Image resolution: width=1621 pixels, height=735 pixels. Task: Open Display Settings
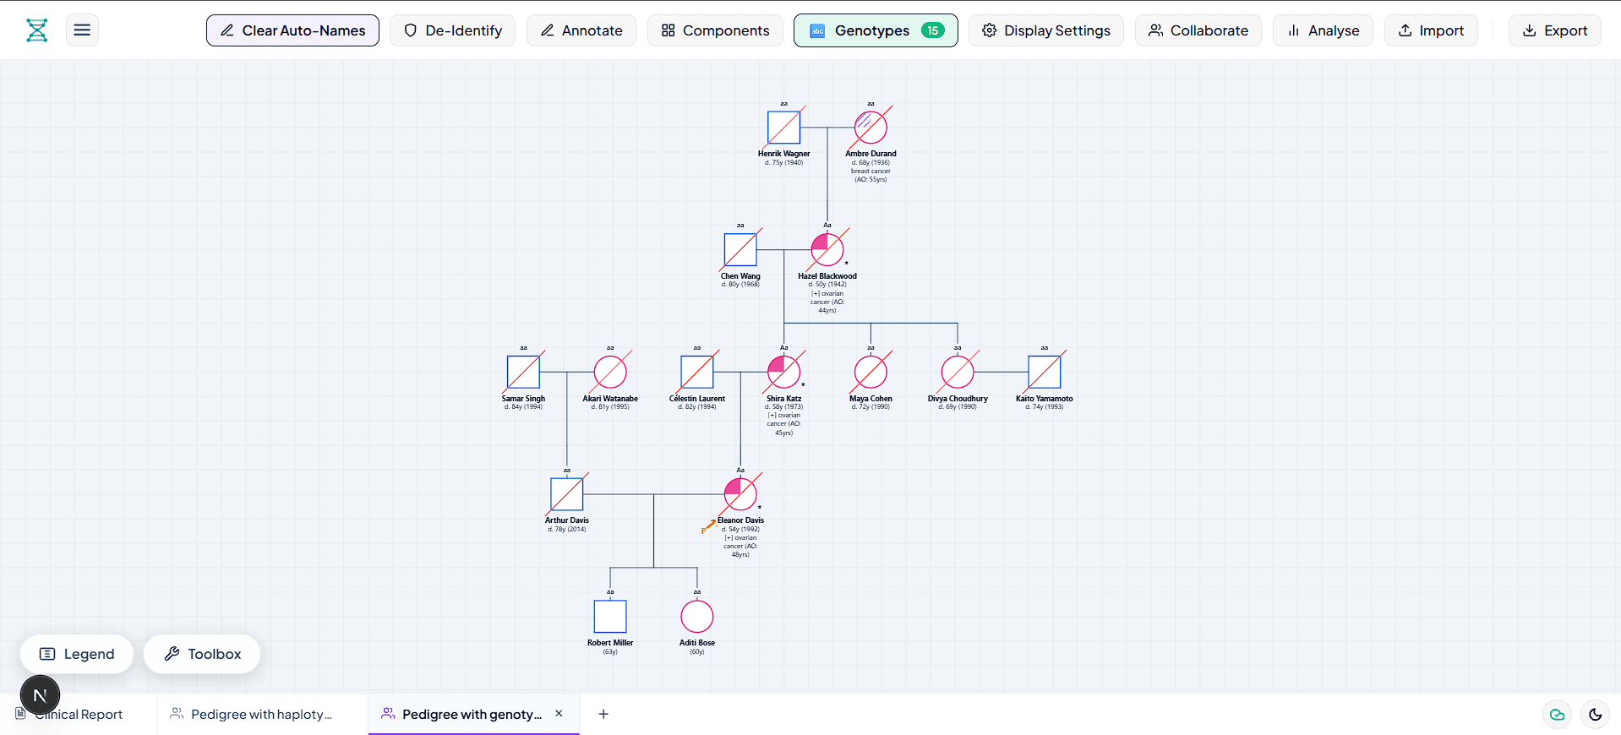pos(1046,30)
